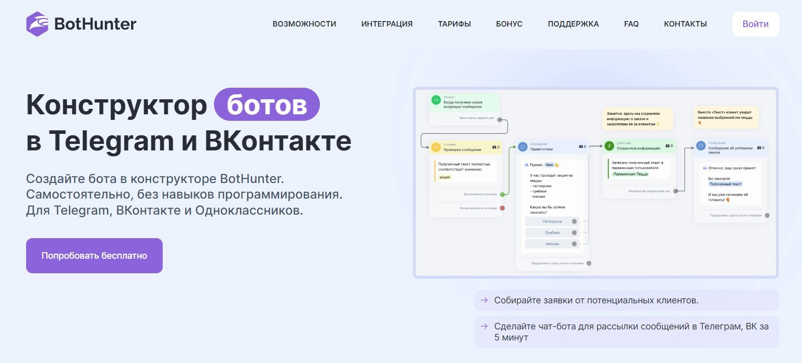Screen dimensions: 802x363
Task: Click the green Выполняется условие connector dot
Action: [x=502, y=194]
